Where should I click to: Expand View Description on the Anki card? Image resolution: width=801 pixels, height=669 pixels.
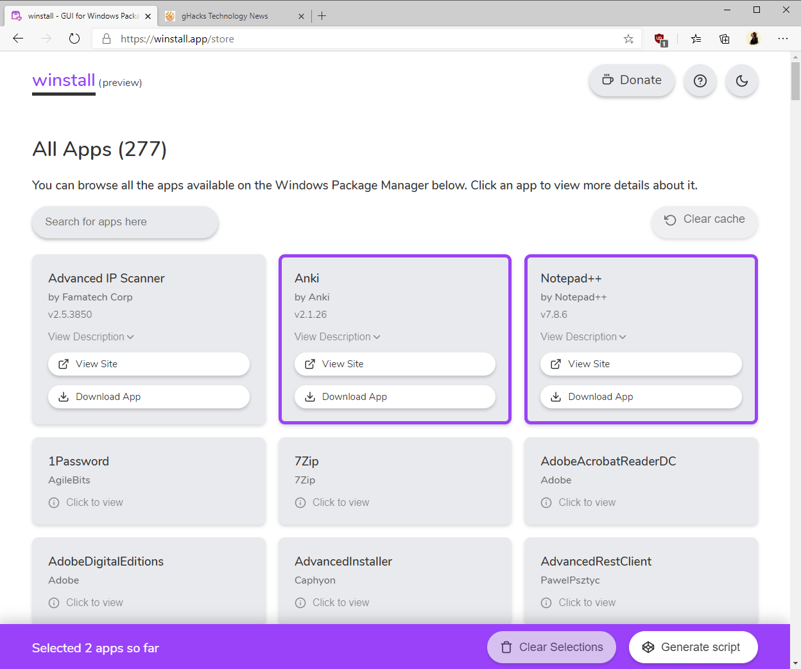pos(337,336)
